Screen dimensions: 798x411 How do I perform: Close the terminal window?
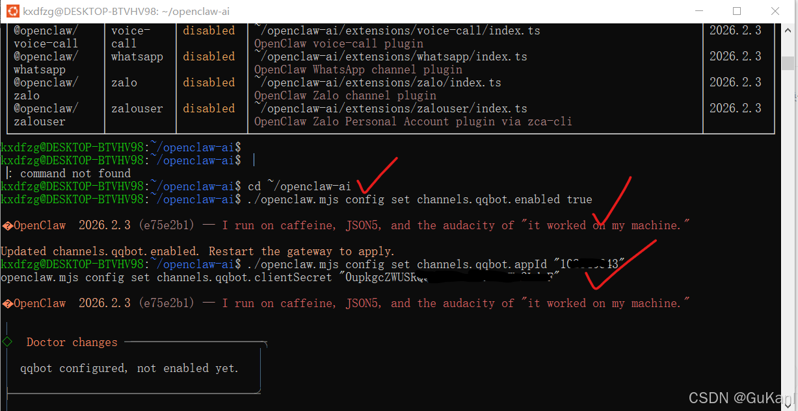(775, 11)
